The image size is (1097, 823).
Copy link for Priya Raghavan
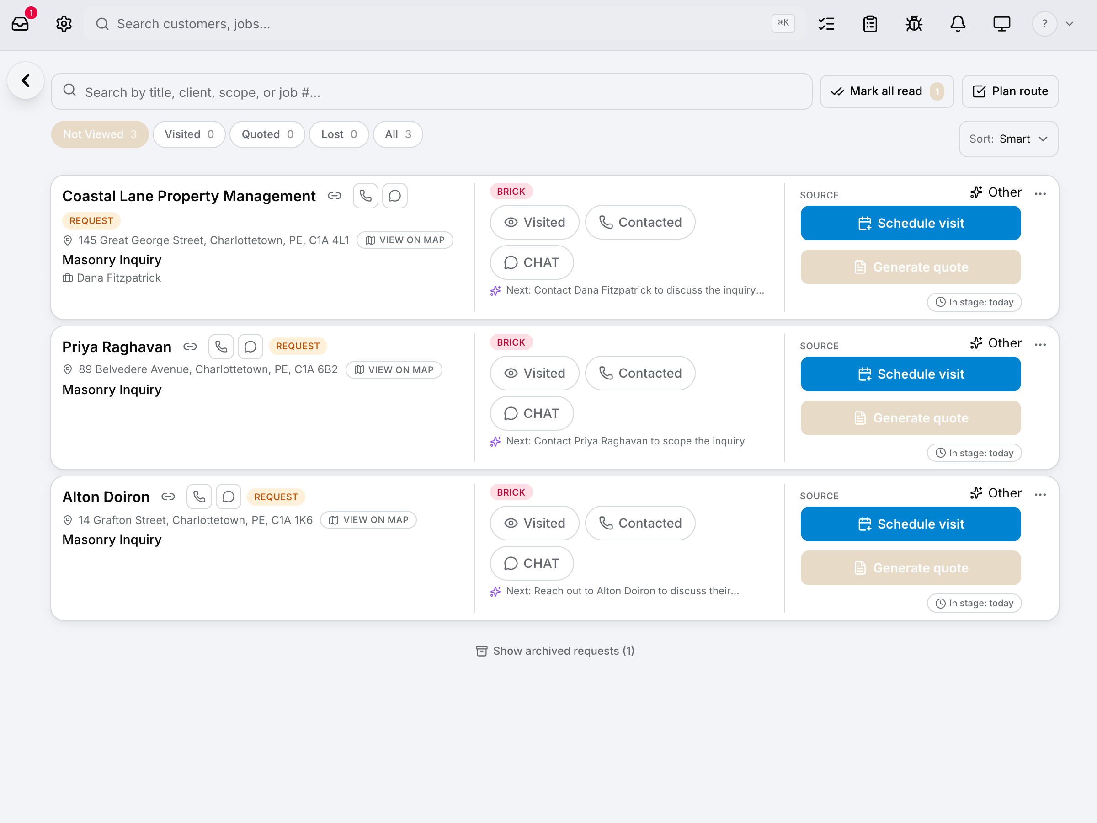(x=191, y=346)
